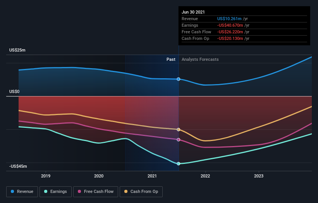Click the Cash From Op label in tooltip
Image resolution: width=318 pixels, height=203 pixels.
195,38
